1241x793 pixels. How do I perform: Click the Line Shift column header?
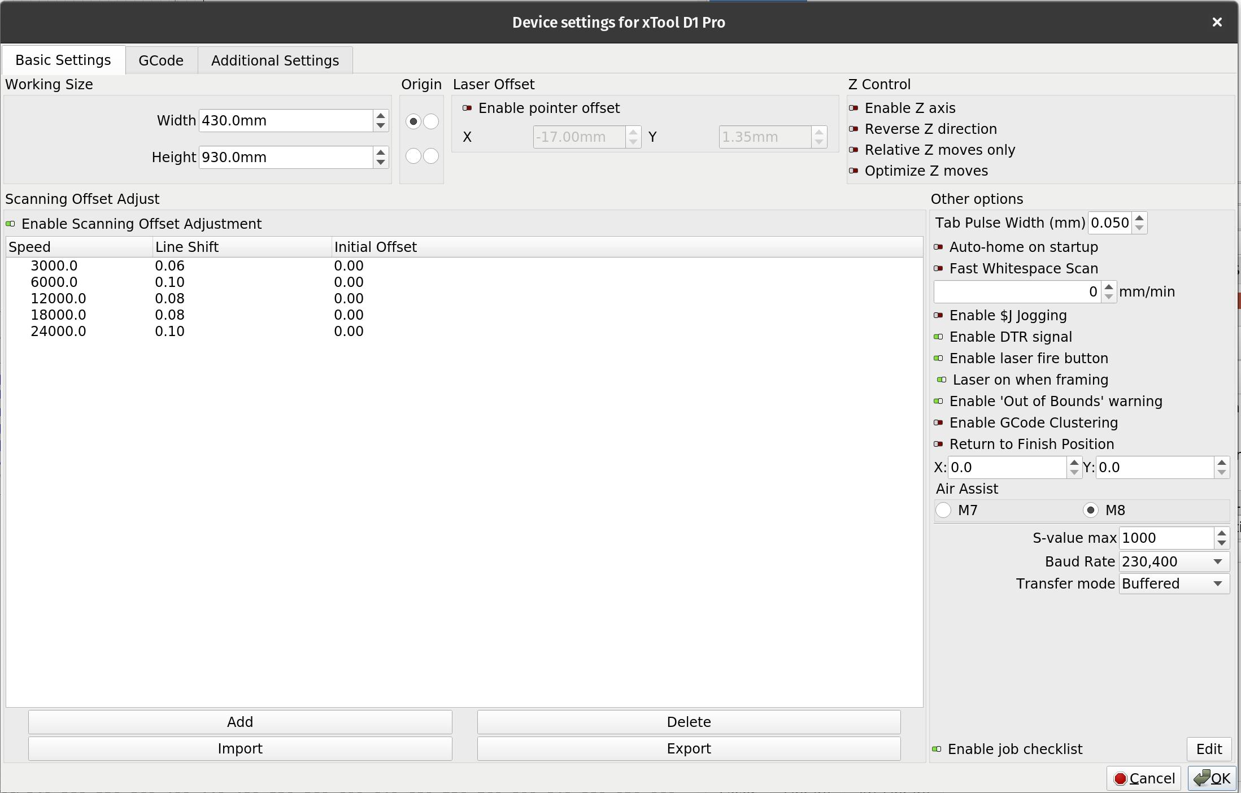[x=242, y=247]
